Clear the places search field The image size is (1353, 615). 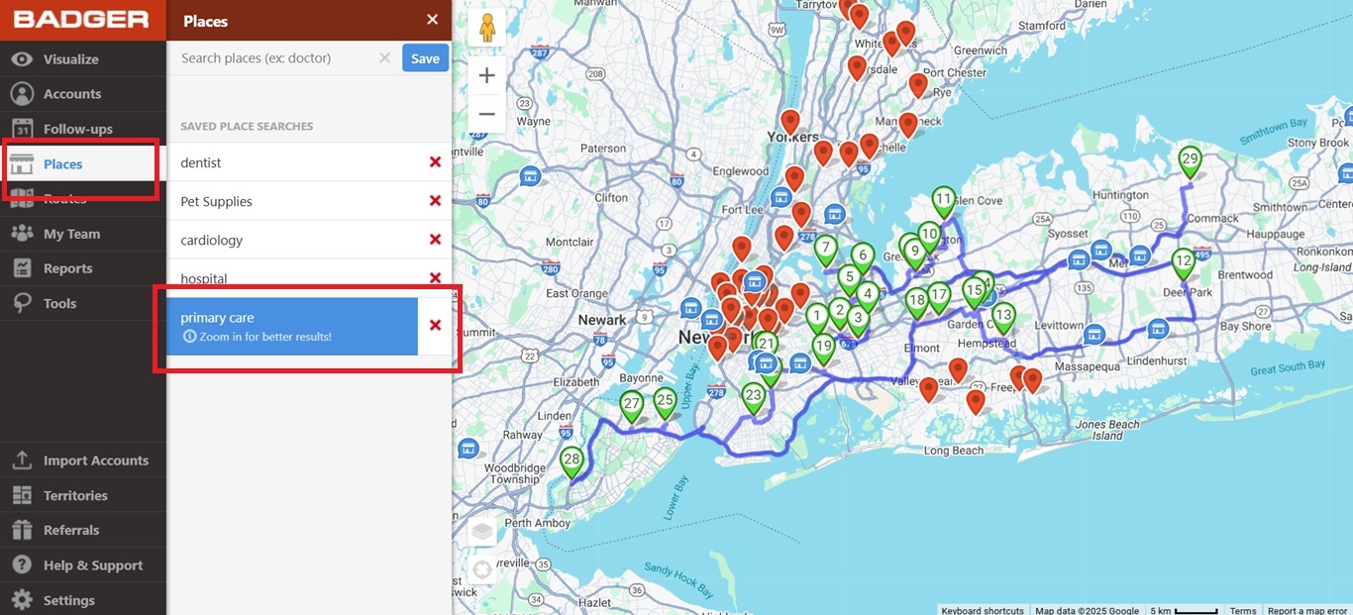click(384, 58)
